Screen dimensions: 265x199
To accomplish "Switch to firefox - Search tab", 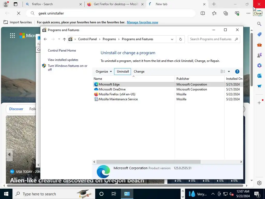I will (x=53, y=4).
